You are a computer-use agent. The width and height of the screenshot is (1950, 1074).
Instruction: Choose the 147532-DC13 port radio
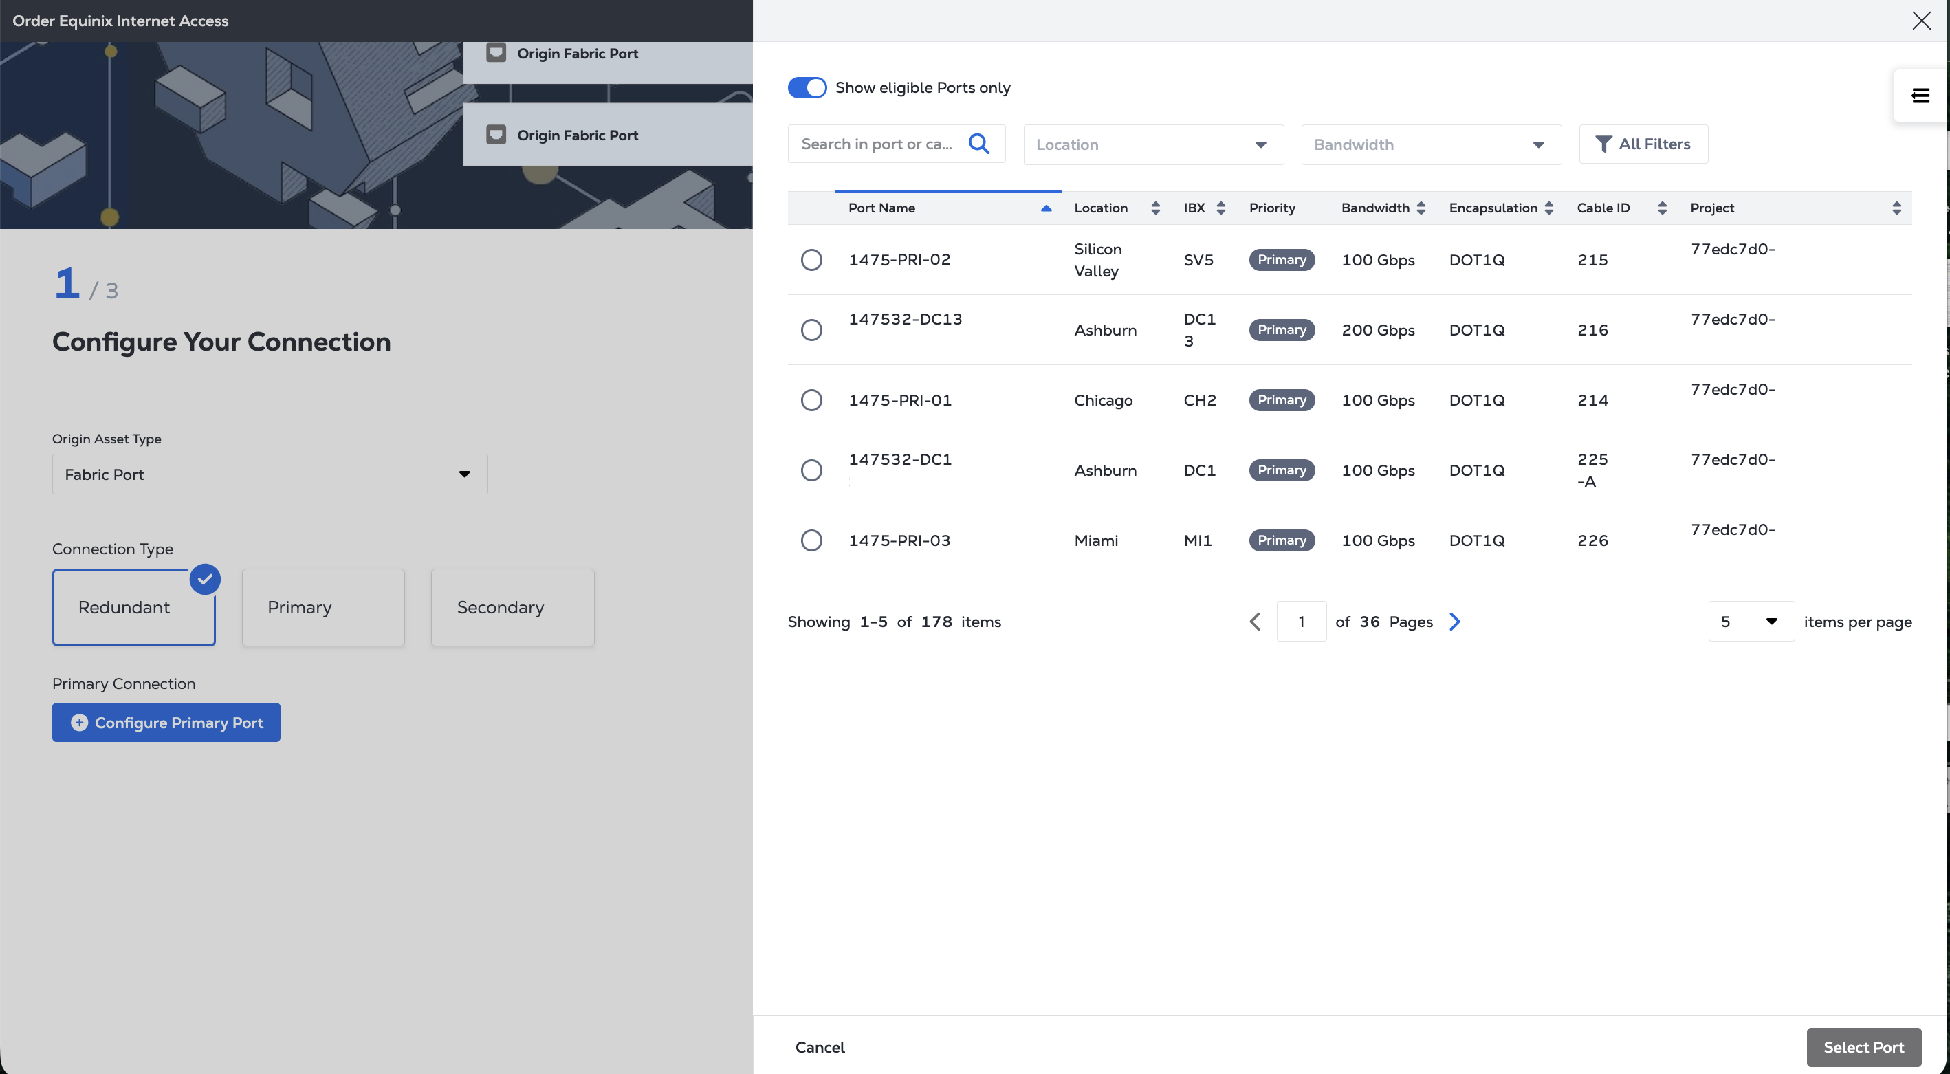[x=811, y=330]
